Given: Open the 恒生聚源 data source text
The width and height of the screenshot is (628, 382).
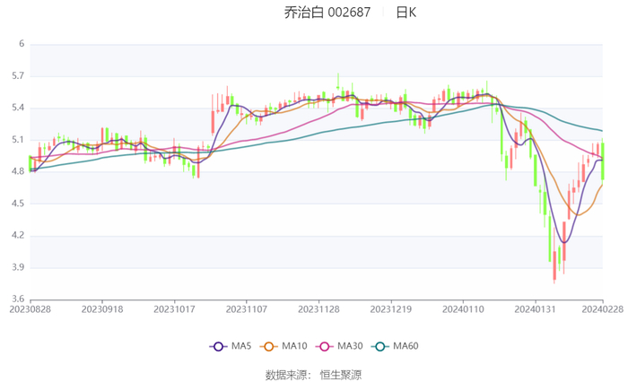Looking at the screenshot, I should coord(341,374).
